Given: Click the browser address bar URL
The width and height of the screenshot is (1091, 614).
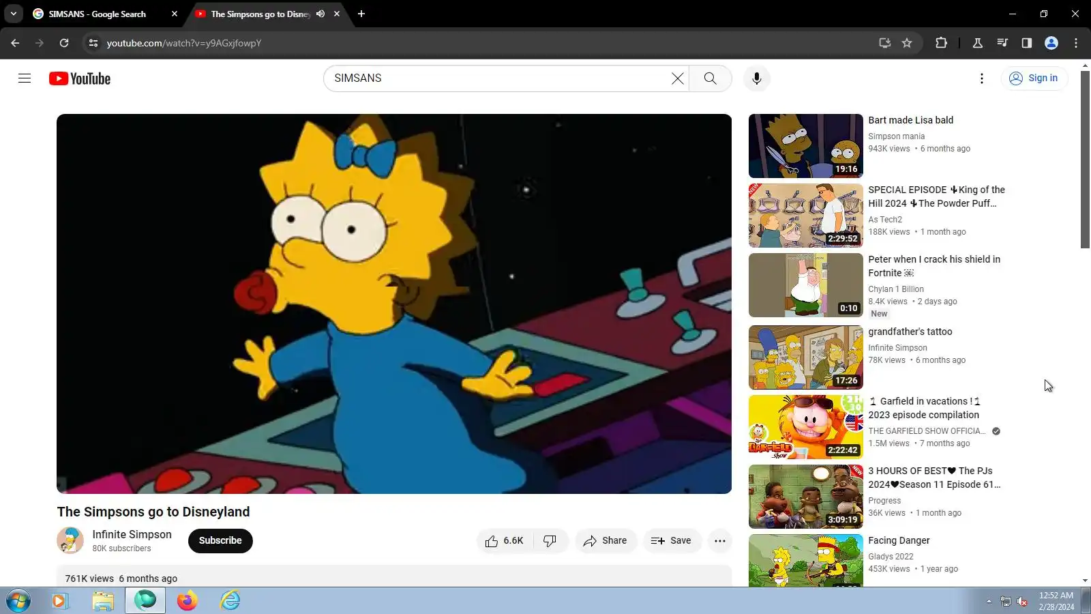Looking at the screenshot, I should click(184, 43).
